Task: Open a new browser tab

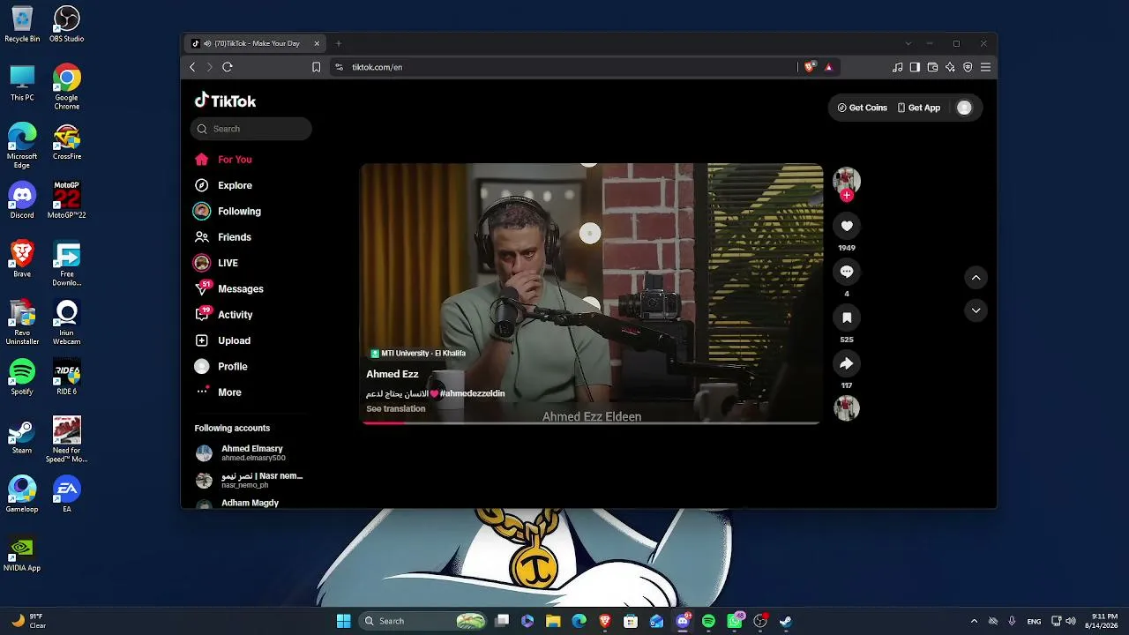Action: [x=339, y=43]
